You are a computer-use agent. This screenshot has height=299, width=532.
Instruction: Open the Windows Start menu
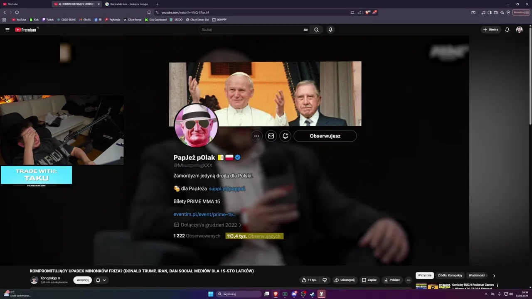(211, 294)
